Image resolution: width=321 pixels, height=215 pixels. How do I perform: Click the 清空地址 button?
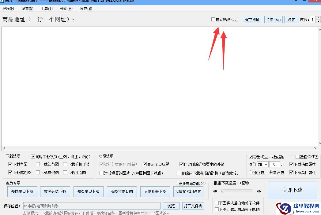point(252,20)
